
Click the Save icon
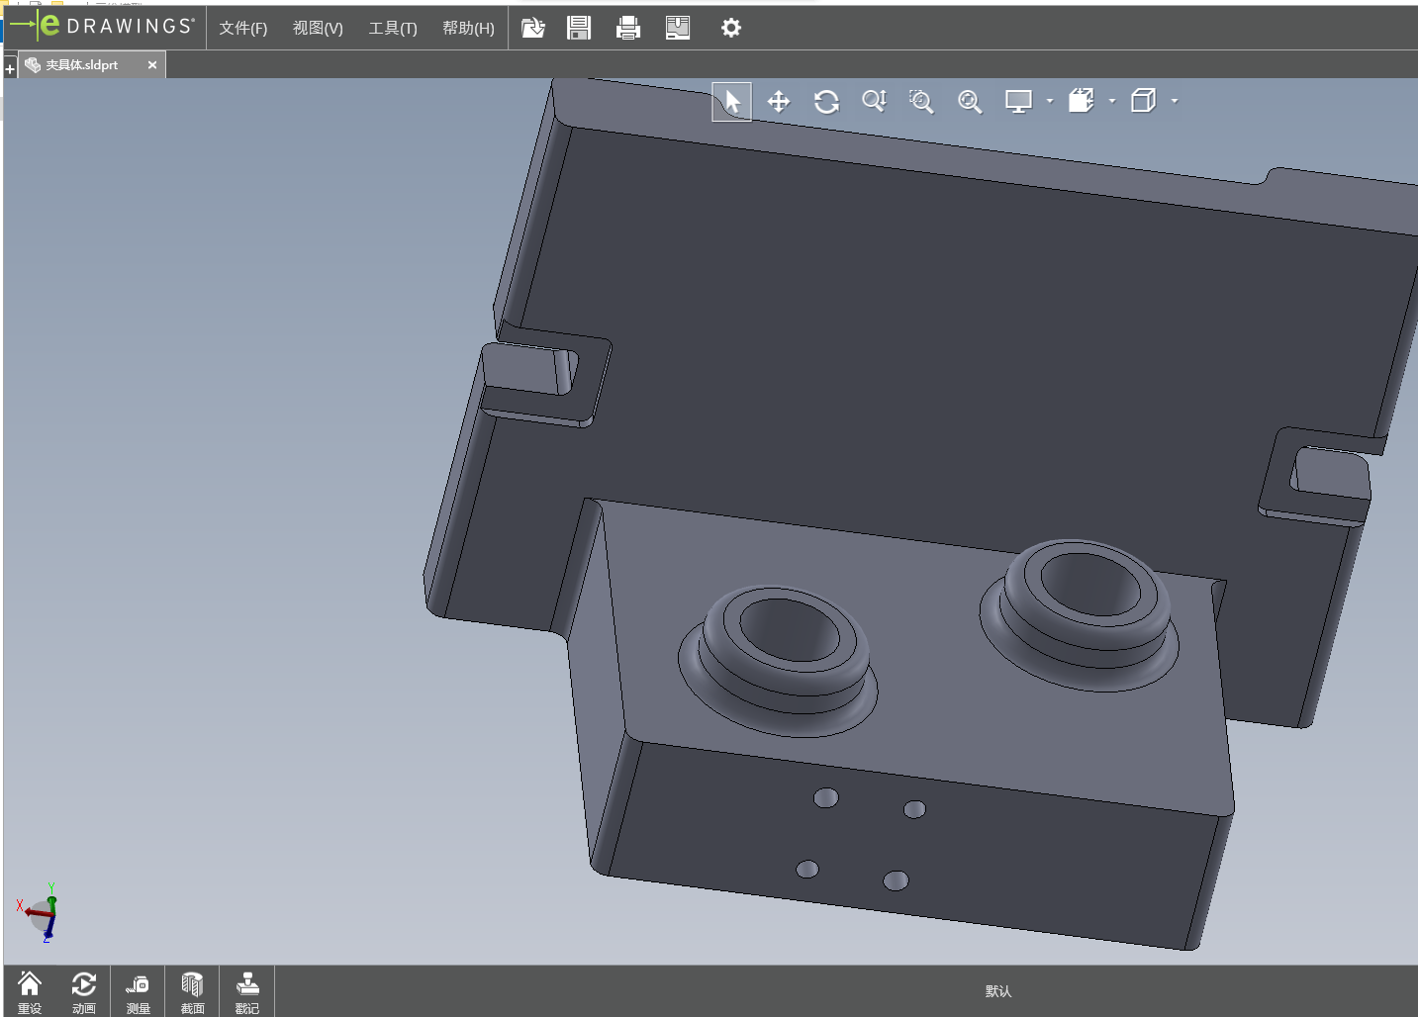579,28
